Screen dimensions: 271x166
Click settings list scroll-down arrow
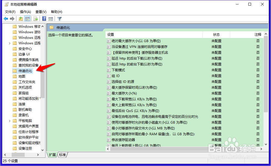coord(266,144)
